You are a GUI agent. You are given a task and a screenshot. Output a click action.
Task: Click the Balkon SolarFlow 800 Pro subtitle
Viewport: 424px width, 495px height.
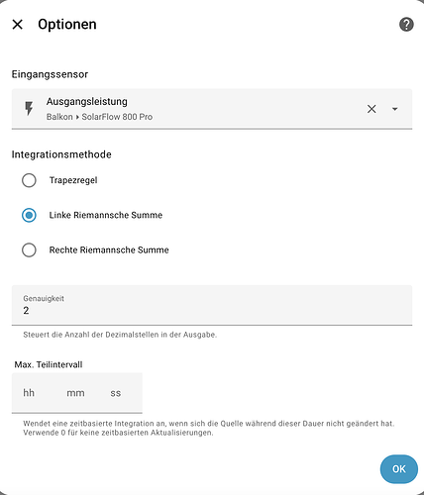point(99,117)
